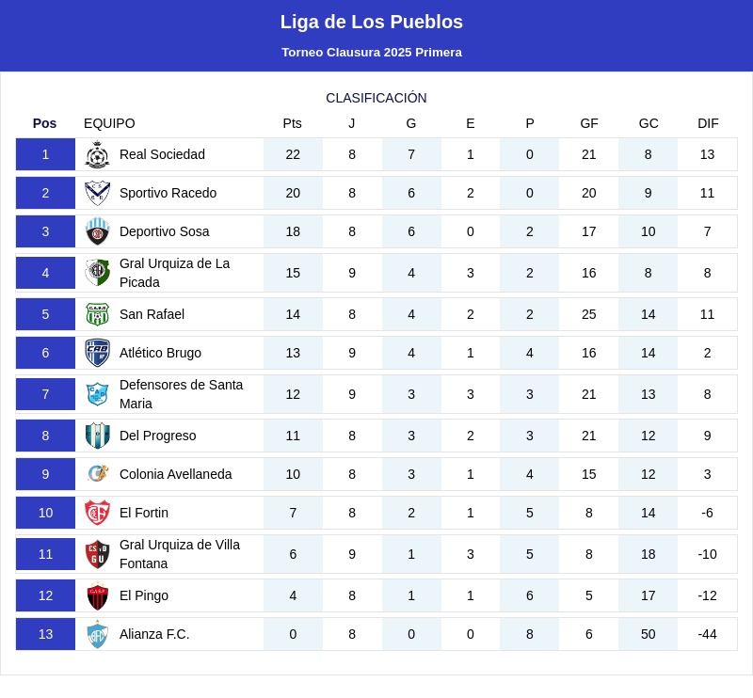Select the Pts column header
The width and height of the screenshot is (753, 698).
pos(293,123)
